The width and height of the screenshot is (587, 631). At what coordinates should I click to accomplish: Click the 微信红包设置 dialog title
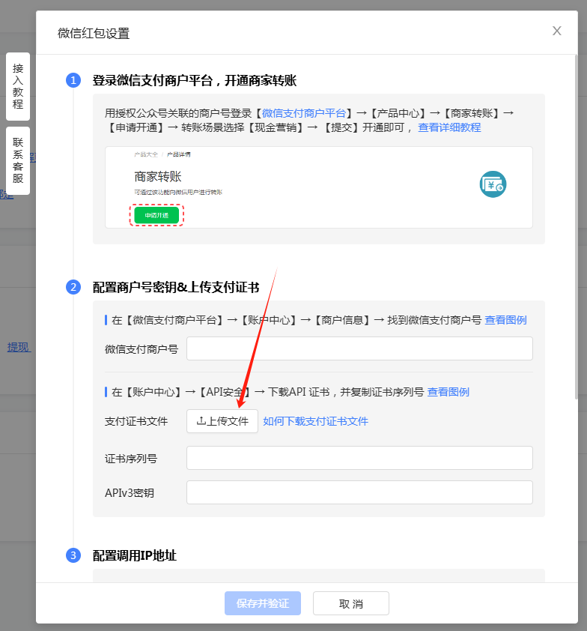[x=94, y=34]
